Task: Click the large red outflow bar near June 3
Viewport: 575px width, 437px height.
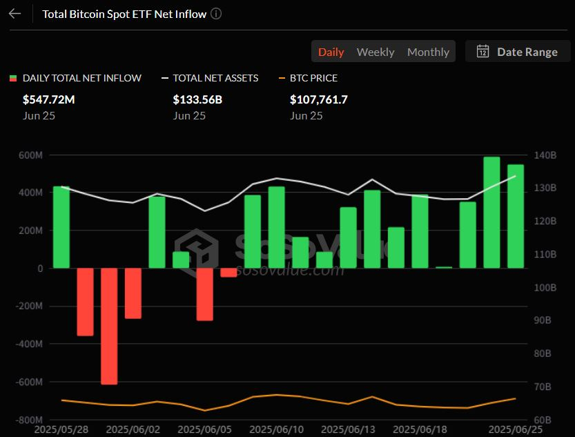Action: point(108,324)
